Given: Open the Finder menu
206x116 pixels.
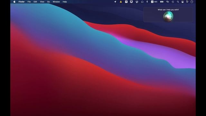Looking at the screenshot, I should (22, 2).
